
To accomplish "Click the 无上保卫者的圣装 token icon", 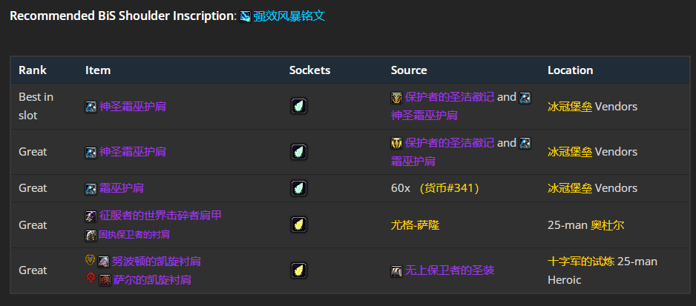I will coord(396,270).
